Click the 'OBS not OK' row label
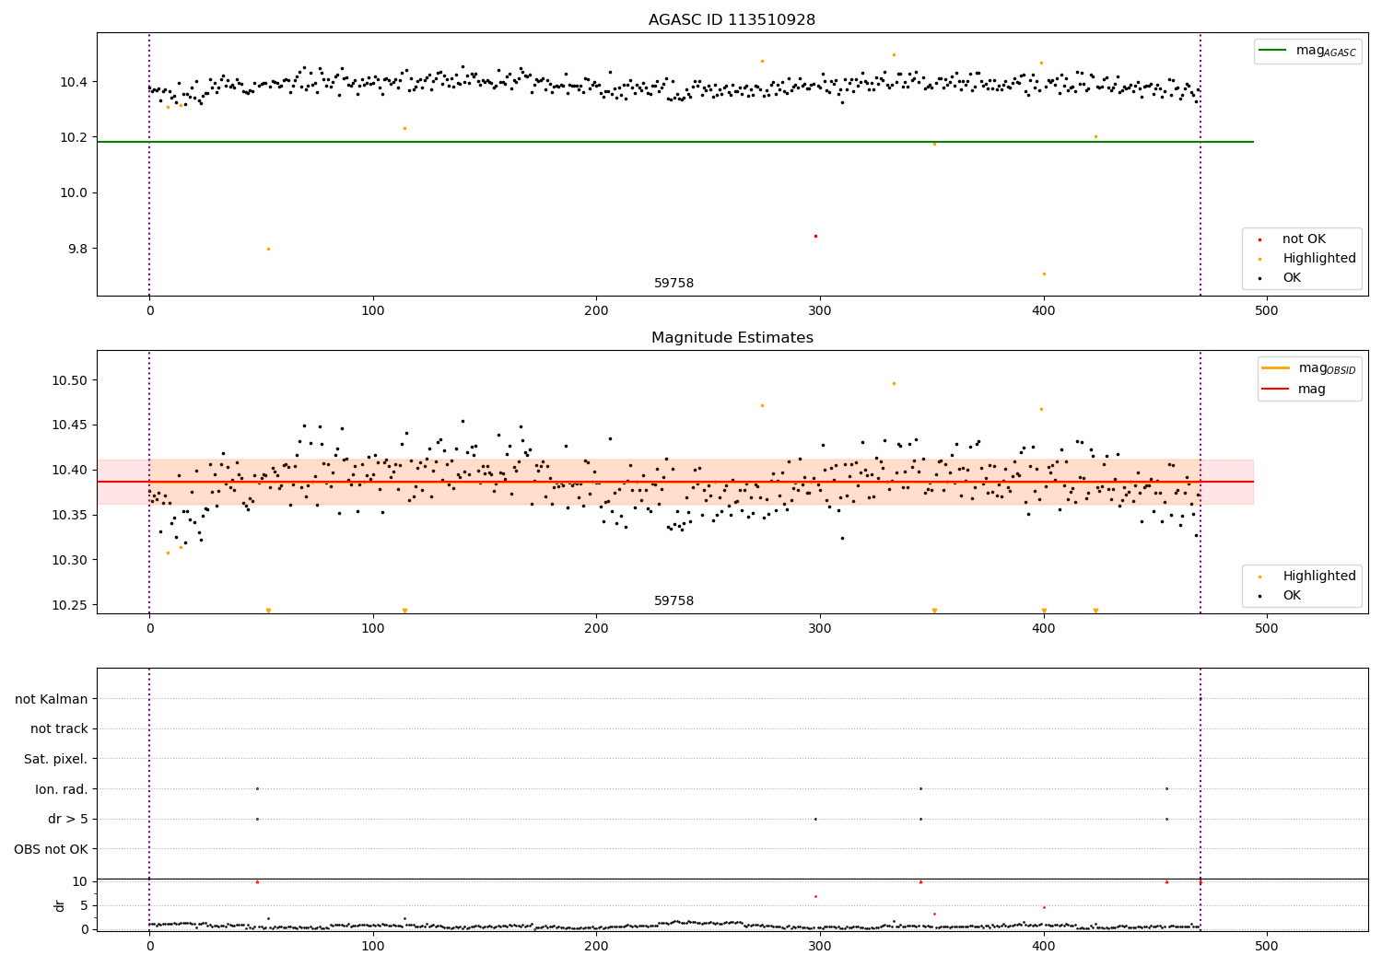The height and width of the screenshot is (967, 1382). [x=52, y=849]
